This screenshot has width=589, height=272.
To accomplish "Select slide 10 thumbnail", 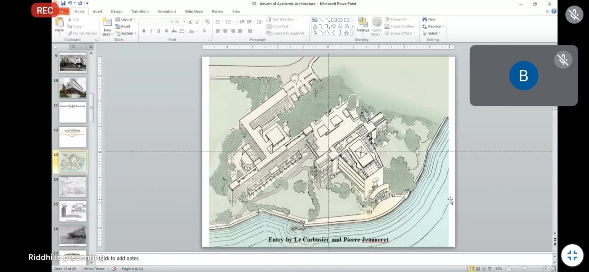I will coord(73,87).
